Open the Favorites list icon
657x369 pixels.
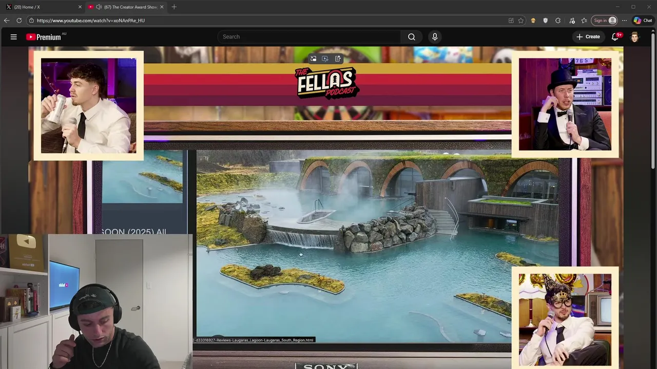click(584, 20)
